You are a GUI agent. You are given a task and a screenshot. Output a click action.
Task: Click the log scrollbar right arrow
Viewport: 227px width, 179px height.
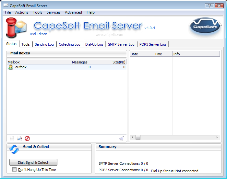point(217,137)
